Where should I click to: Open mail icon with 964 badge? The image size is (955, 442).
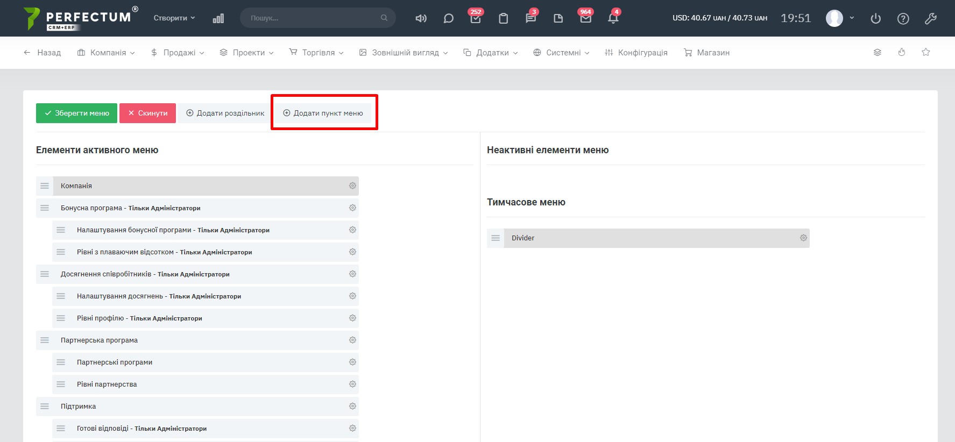tap(585, 18)
